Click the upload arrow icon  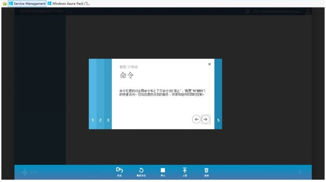point(185,170)
